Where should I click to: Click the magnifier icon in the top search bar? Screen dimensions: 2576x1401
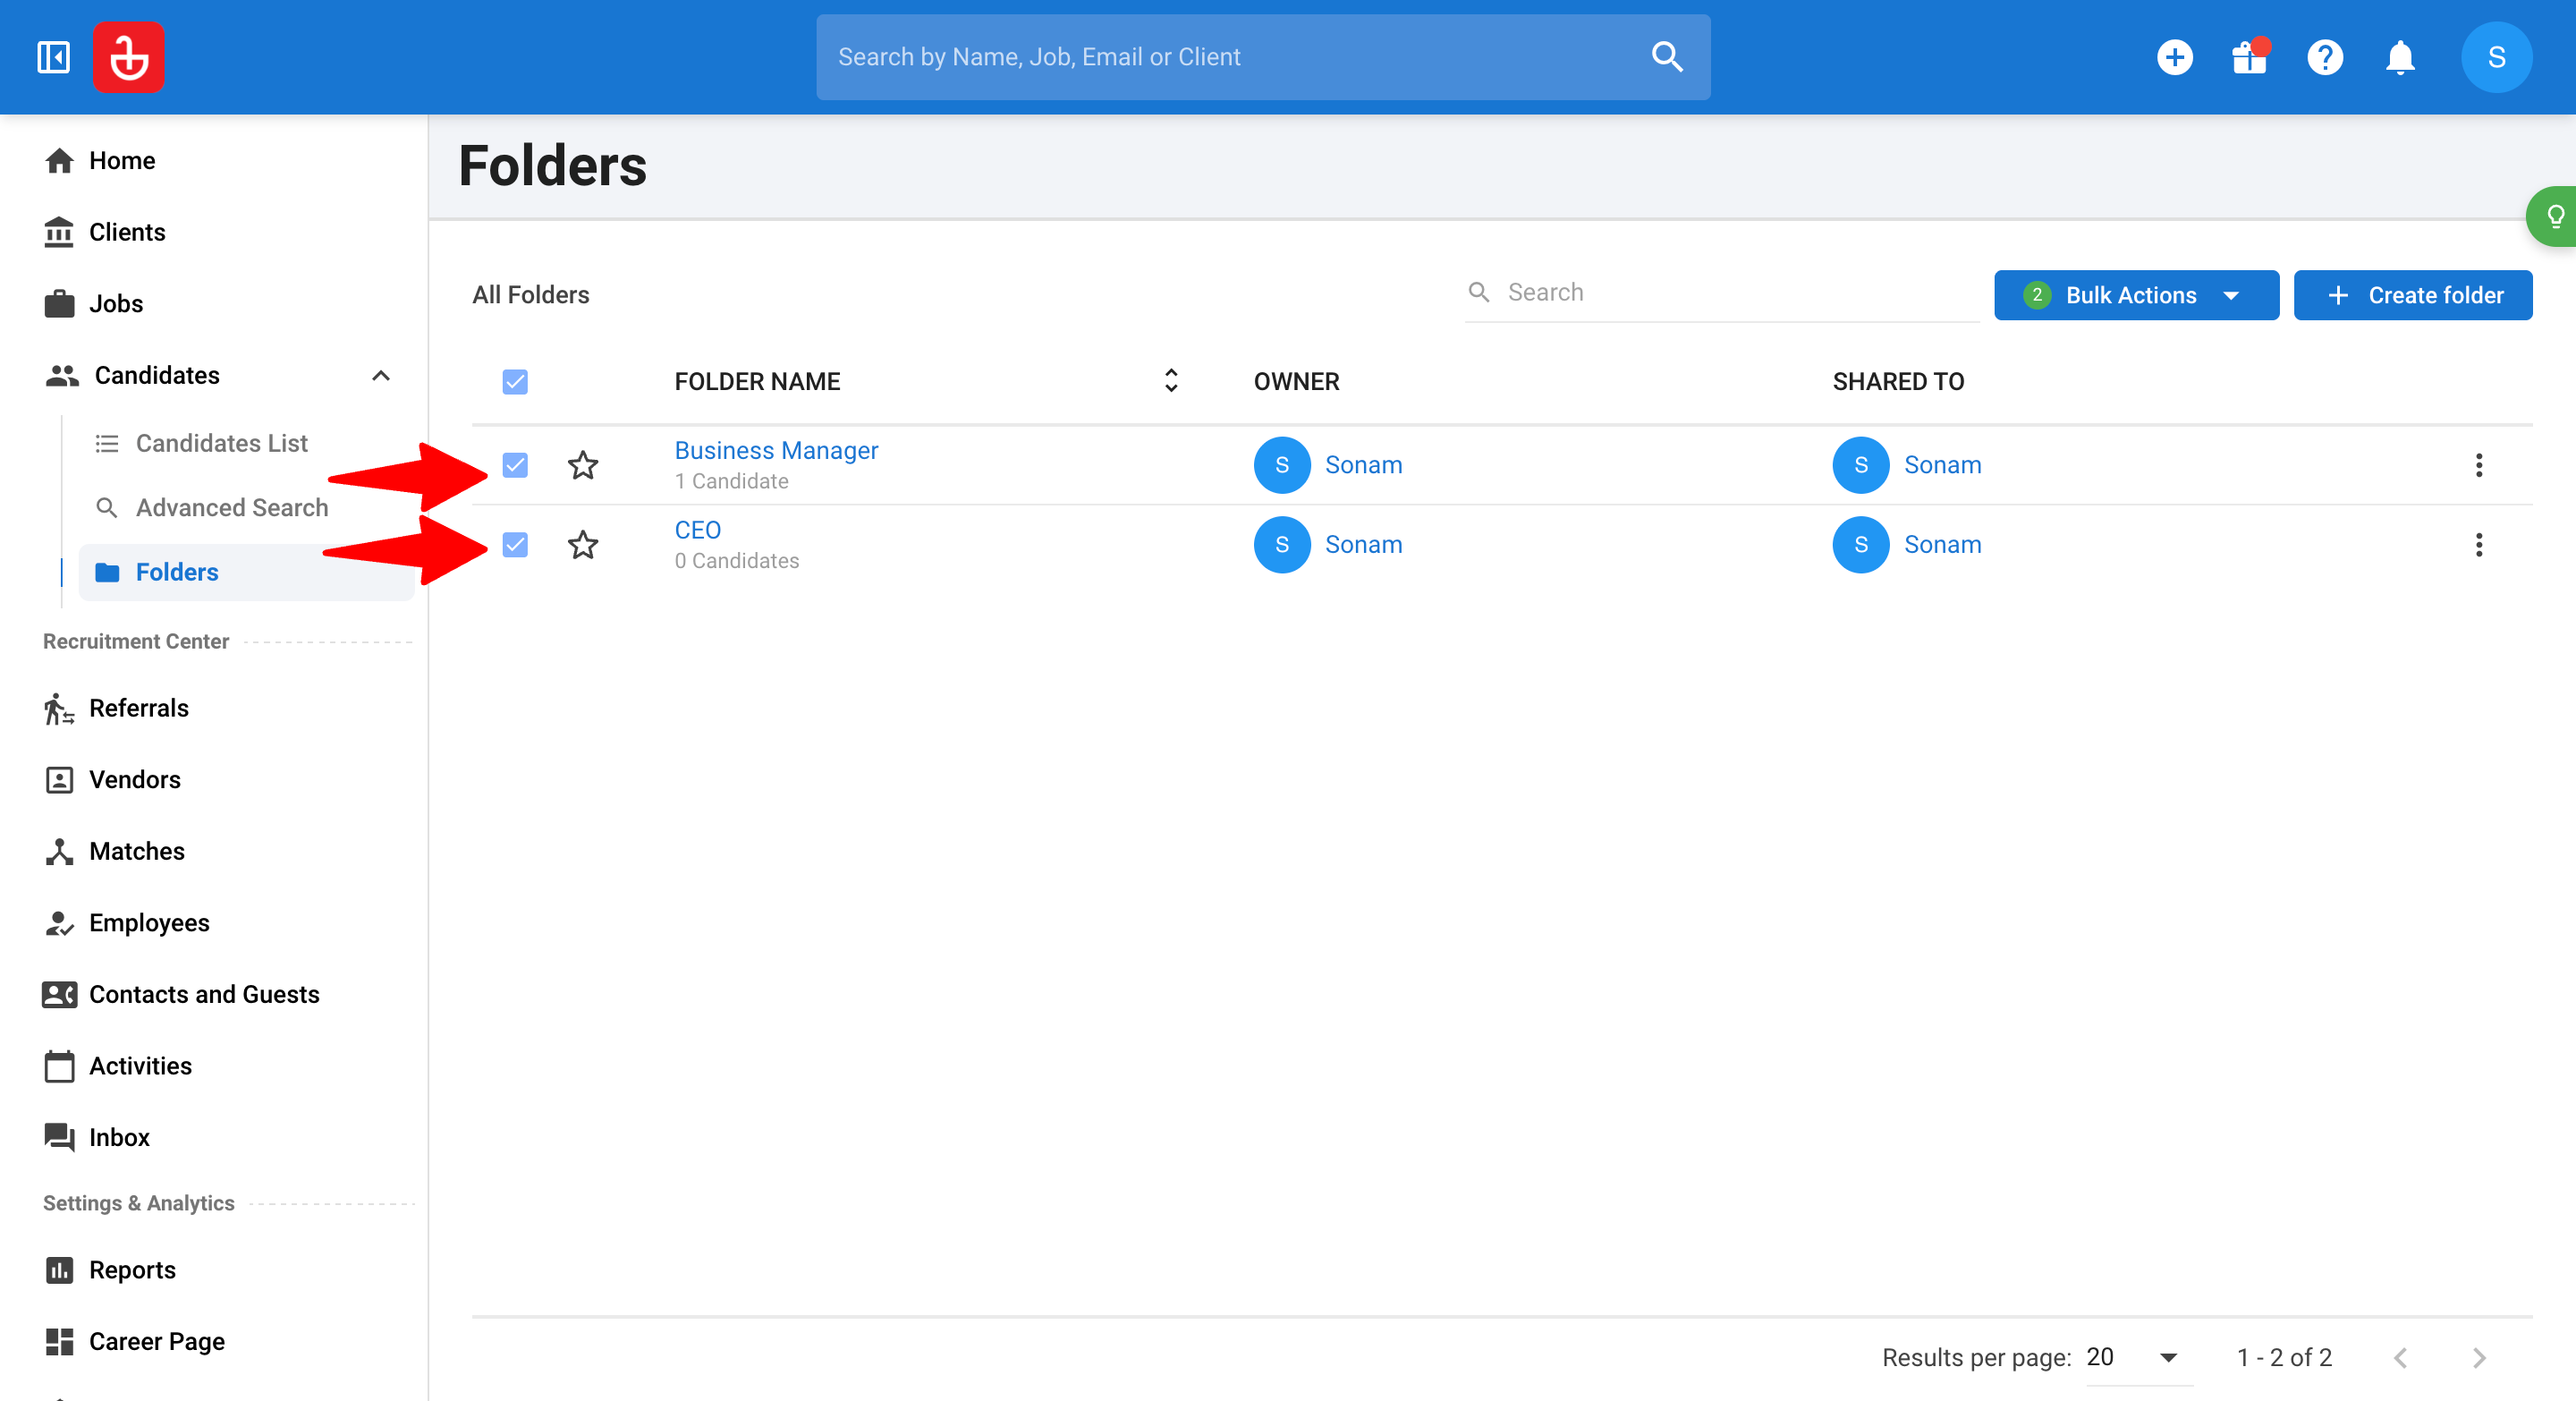(x=1667, y=57)
